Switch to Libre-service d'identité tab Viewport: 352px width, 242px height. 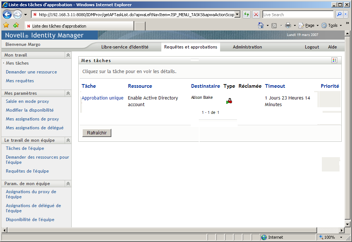point(125,47)
